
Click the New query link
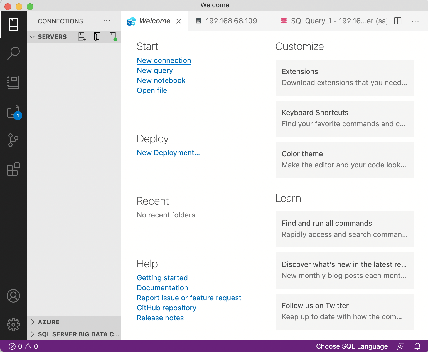click(x=155, y=70)
